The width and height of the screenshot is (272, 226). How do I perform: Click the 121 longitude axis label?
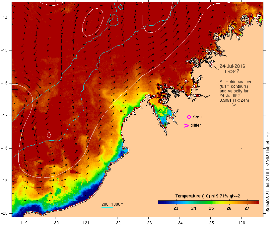(86, 223)
